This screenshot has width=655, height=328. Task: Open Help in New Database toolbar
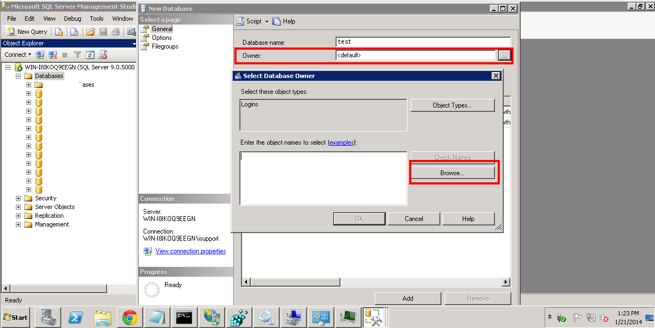point(284,21)
